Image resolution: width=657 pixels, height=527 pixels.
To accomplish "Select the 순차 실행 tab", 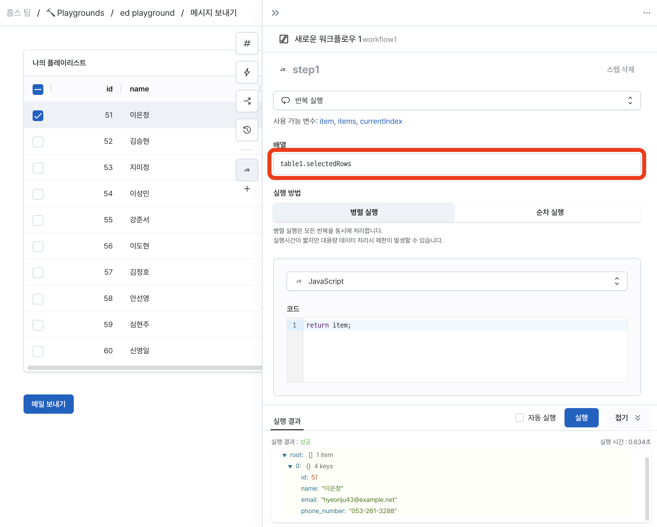I will [x=550, y=212].
